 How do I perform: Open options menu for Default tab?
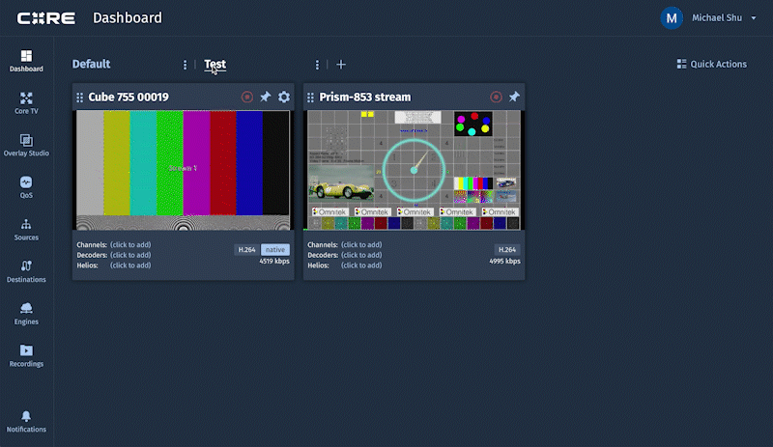click(x=186, y=65)
